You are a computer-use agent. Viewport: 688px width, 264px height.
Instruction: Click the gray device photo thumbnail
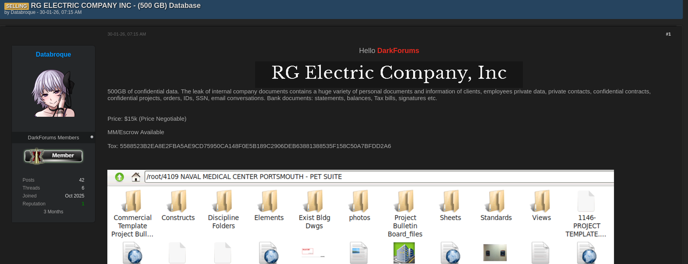(x=495, y=253)
